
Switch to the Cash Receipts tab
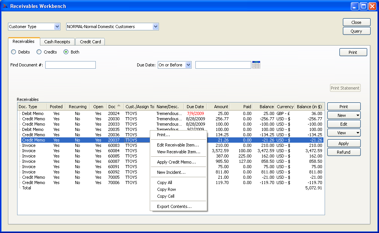pos(57,42)
